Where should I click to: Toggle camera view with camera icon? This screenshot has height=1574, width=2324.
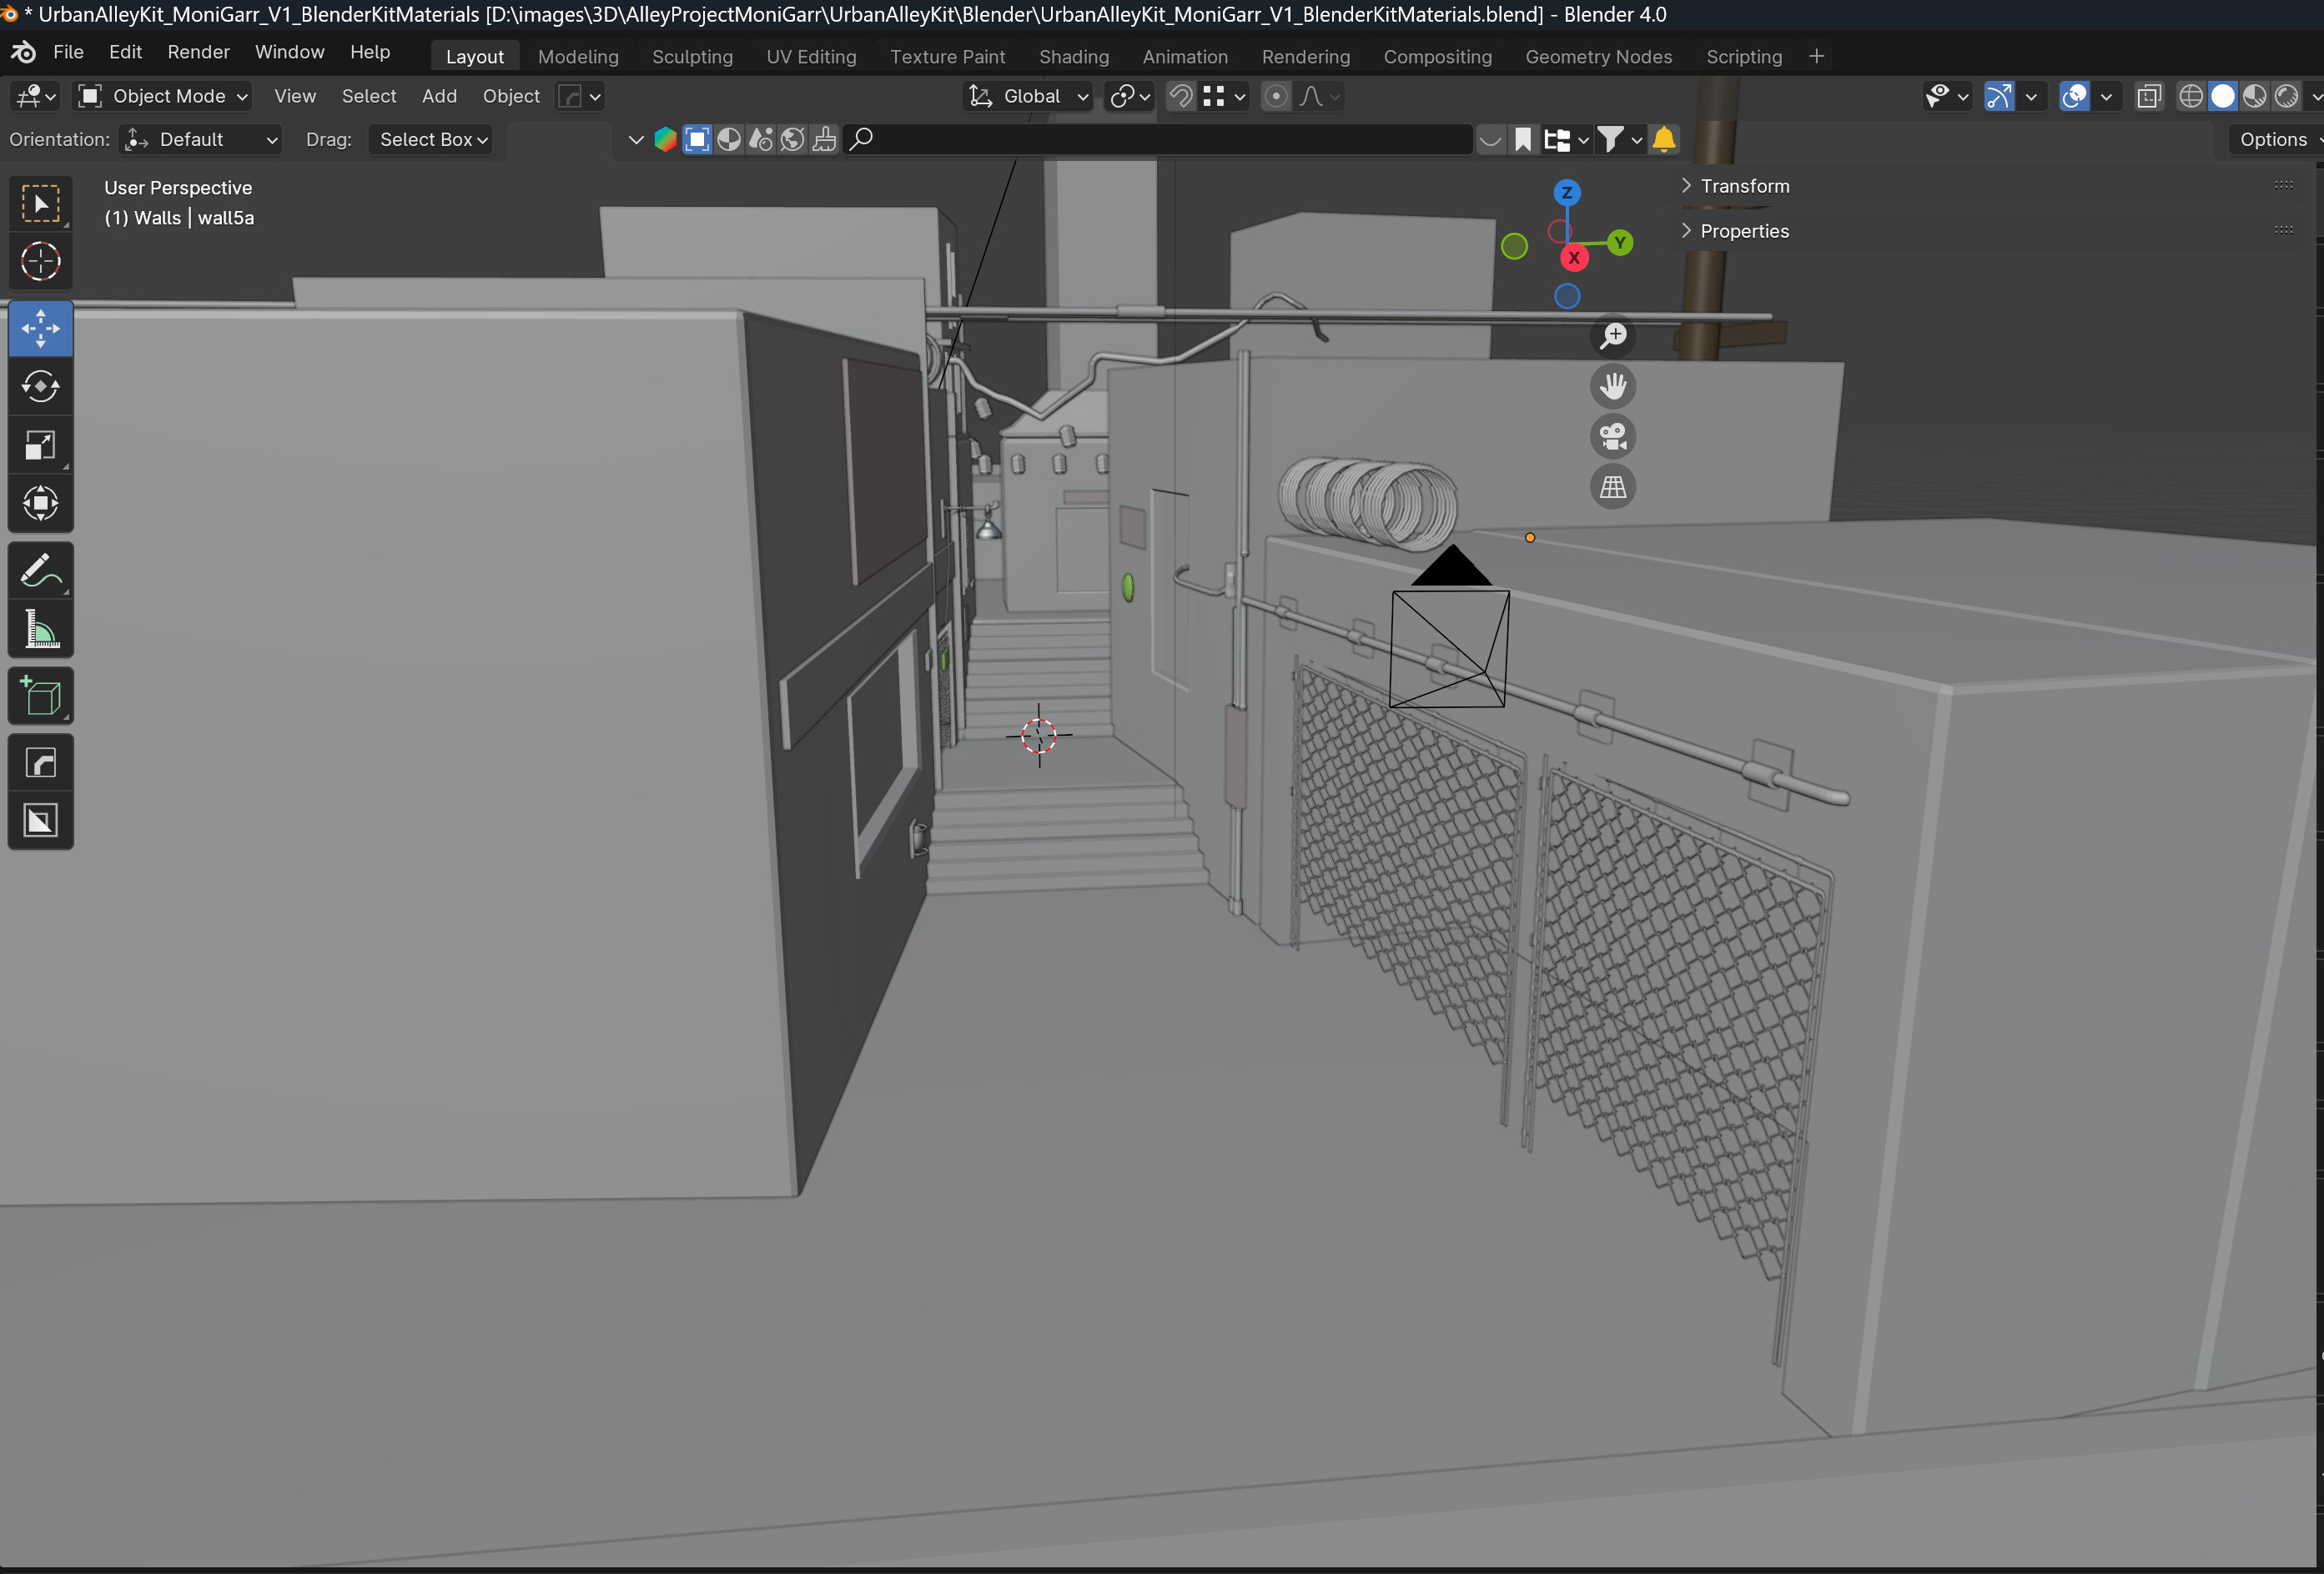pos(1613,436)
